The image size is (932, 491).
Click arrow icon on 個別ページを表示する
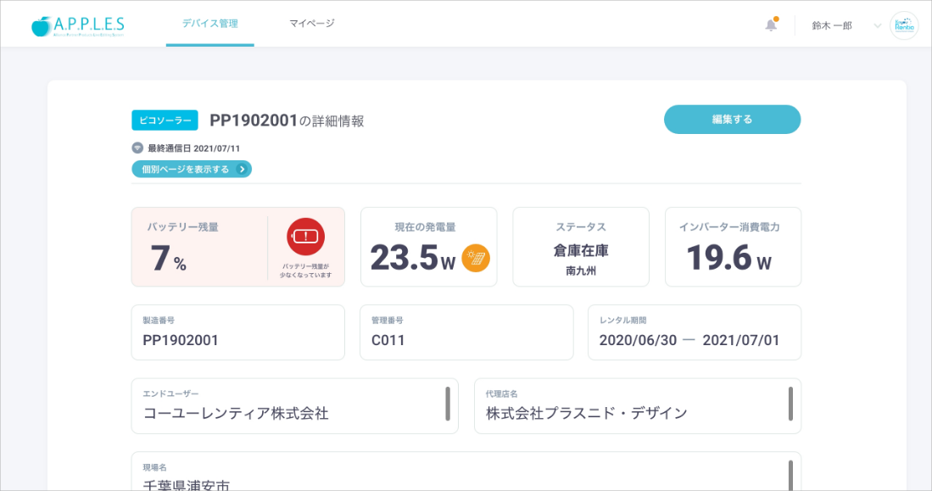coord(242,169)
